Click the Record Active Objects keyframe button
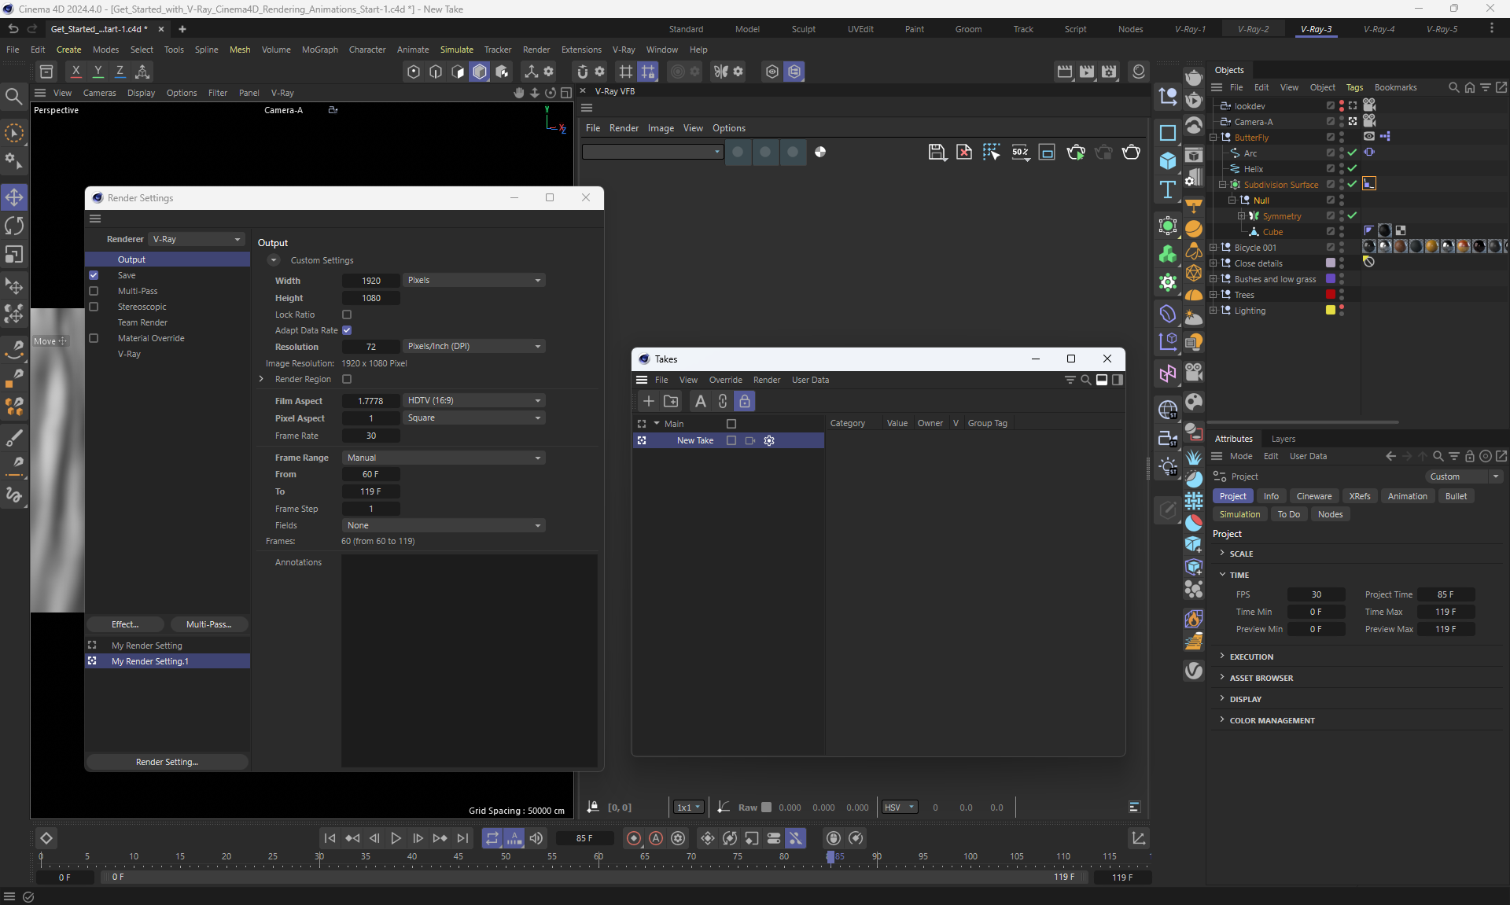This screenshot has width=1510, height=905. coord(633,838)
